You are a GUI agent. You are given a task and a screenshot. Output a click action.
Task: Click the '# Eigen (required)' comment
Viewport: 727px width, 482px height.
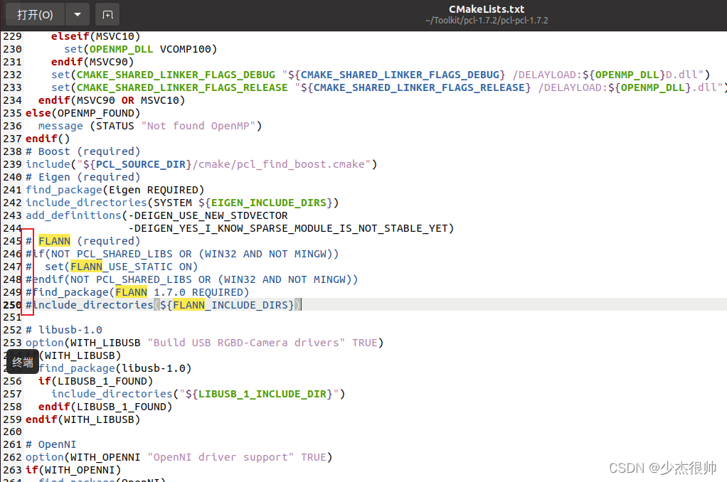point(83,177)
